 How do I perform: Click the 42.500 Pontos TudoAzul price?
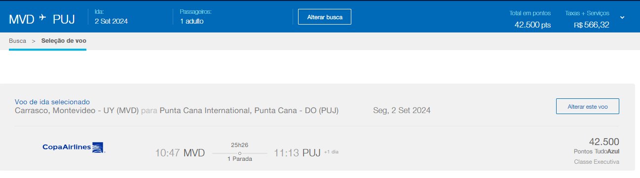596,146
